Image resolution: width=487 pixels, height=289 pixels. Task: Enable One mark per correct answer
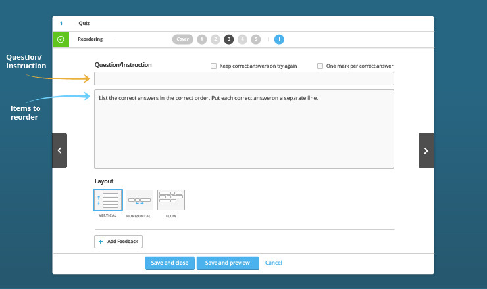[x=320, y=66]
